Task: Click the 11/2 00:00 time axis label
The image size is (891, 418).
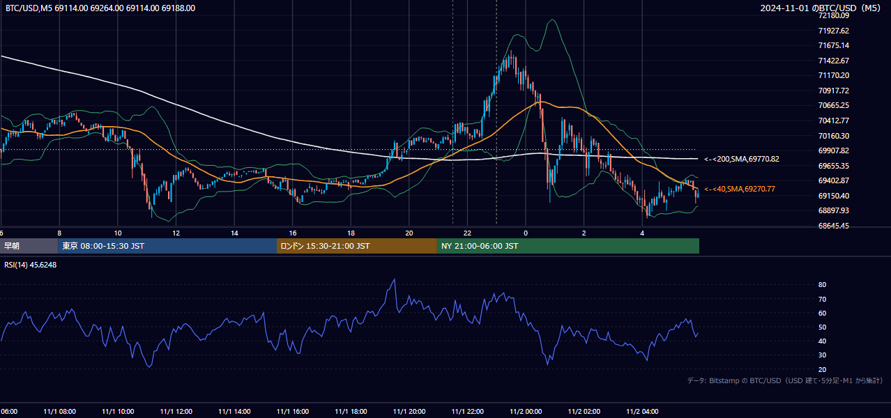Action: coord(526,412)
